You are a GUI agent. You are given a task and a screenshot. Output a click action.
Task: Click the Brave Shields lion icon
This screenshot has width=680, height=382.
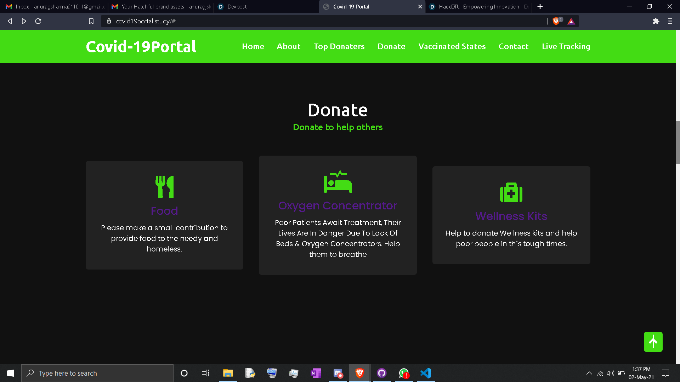point(556,21)
